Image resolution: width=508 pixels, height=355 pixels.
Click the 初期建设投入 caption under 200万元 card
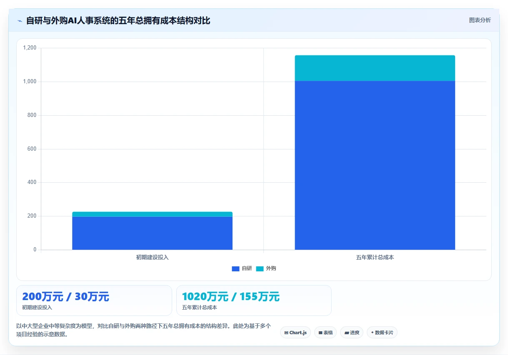point(37,308)
